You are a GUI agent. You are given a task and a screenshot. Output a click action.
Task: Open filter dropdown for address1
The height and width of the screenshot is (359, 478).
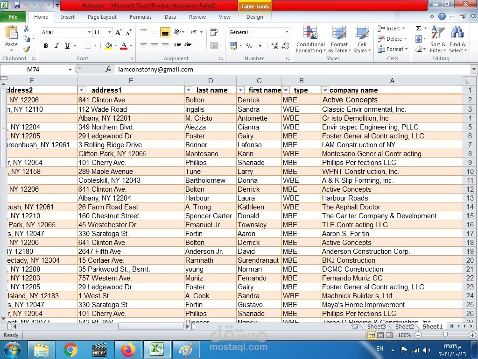(x=81, y=90)
